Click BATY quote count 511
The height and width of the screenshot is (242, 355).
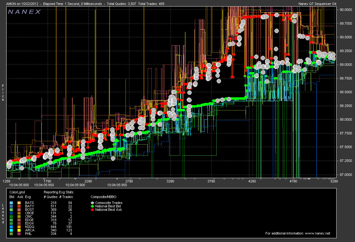click(53, 206)
